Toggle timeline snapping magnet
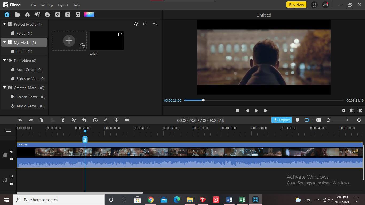The width and height of the screenshot is (365, 205). coord(307,120)
